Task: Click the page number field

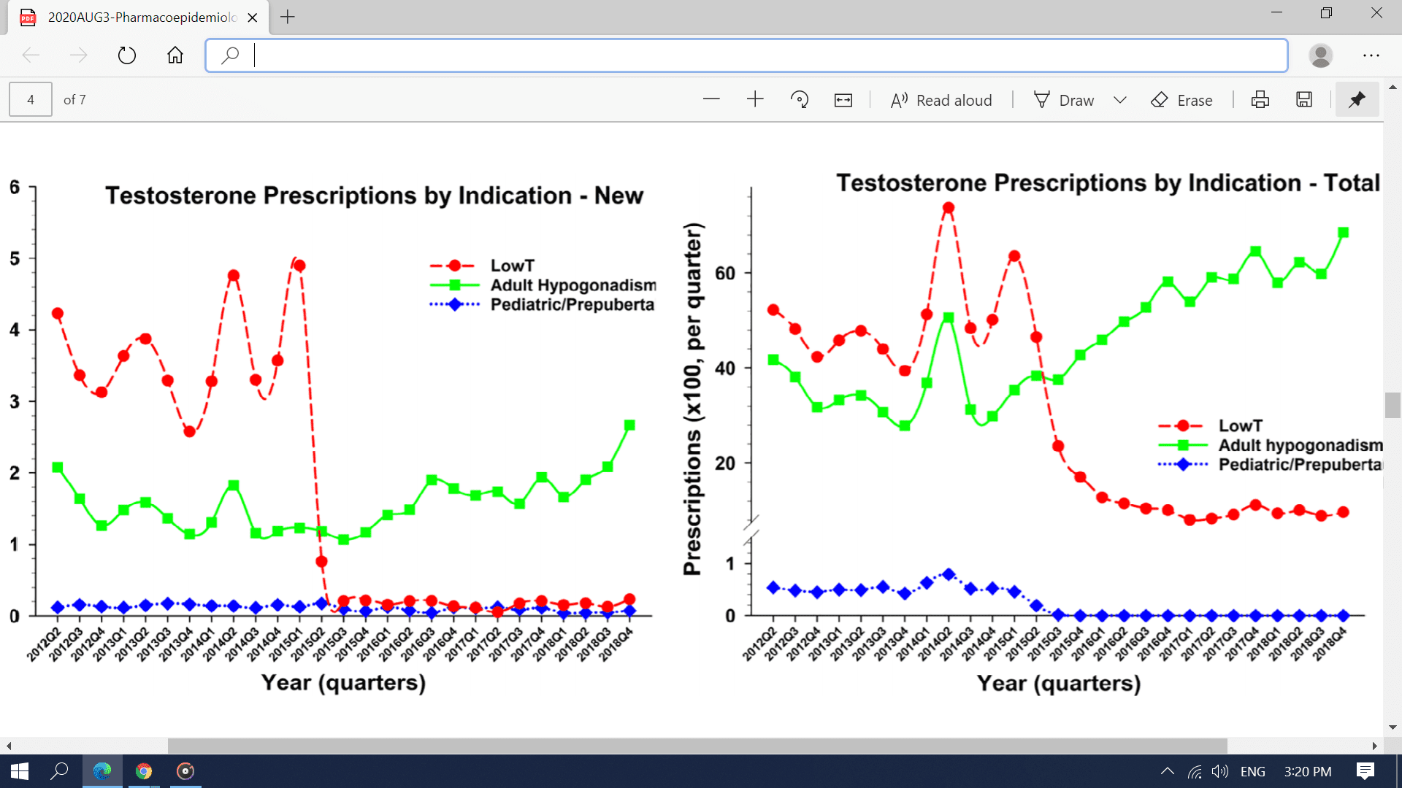Action: (x=31, y=100)
